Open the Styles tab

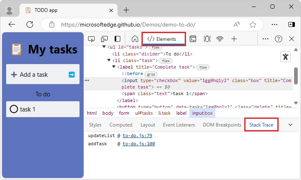click(x=95, y=125)
